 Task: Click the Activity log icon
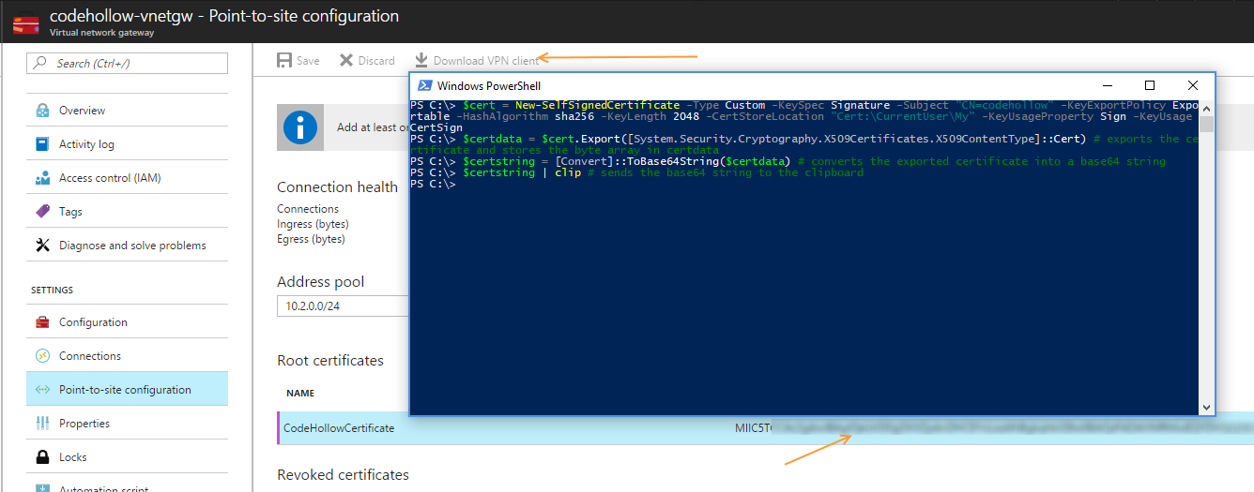42,144
